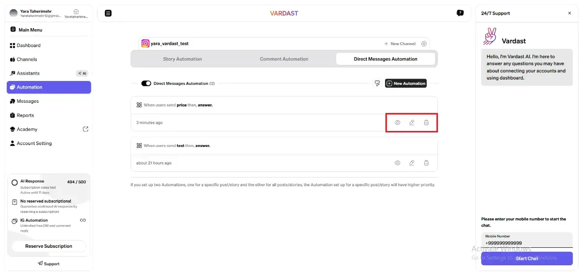Viewport: 582px width, 275px height.
Task: Open the help chat icon in the top bar
Action: pos(460,13)
